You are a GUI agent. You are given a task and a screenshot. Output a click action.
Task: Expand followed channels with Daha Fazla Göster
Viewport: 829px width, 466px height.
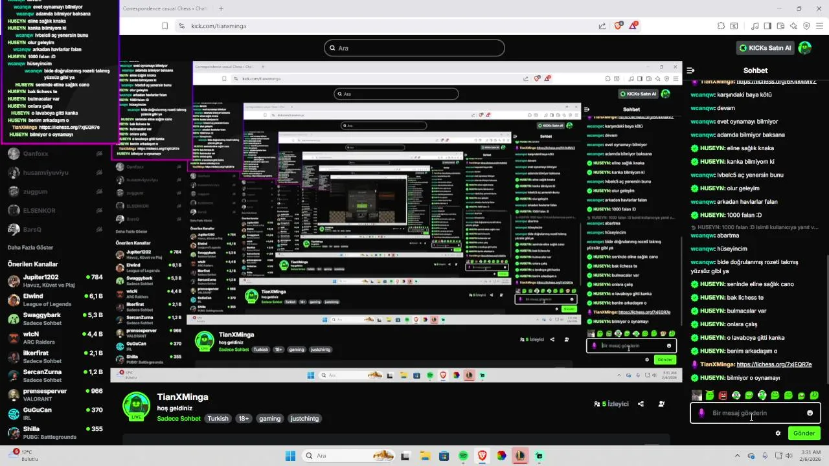tap(30, 248)
